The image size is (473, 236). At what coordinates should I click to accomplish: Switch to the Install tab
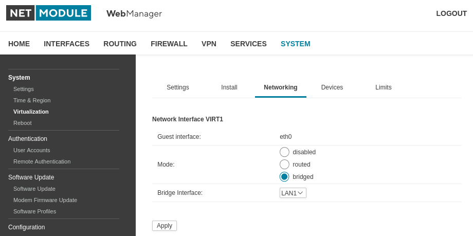(229, 87)
